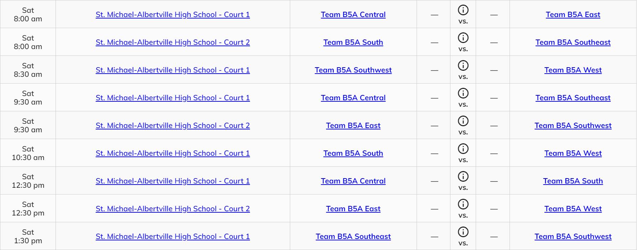Open Court 2 link in 8:00 am row

pos(173,42)
